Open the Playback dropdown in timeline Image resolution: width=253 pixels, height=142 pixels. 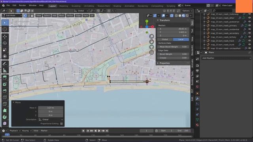coord(15,131)
